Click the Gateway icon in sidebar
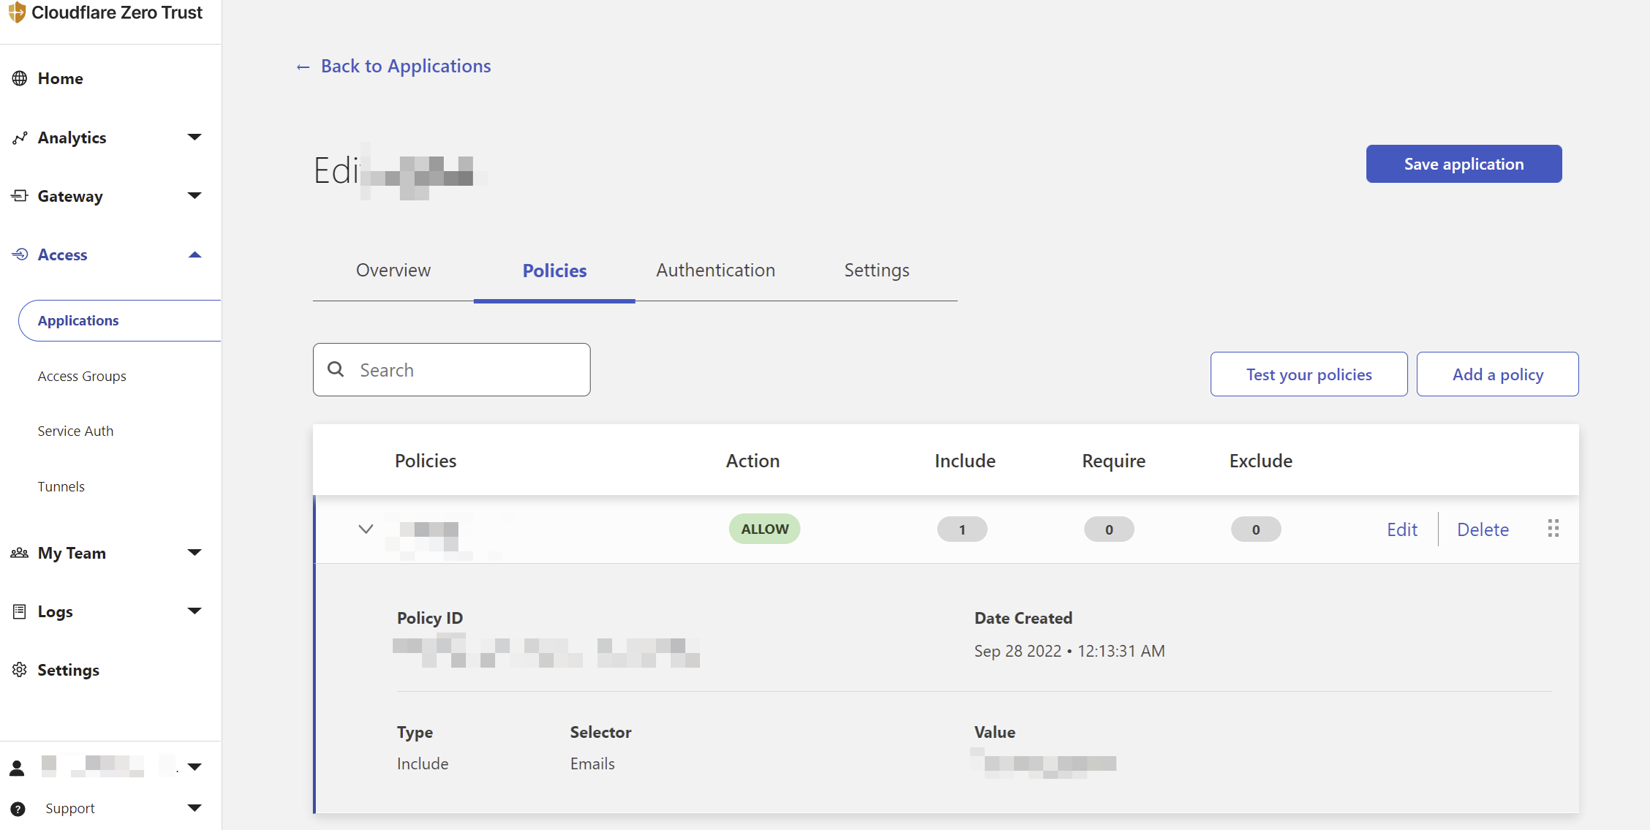1650x830 pixels. point(20,196)
